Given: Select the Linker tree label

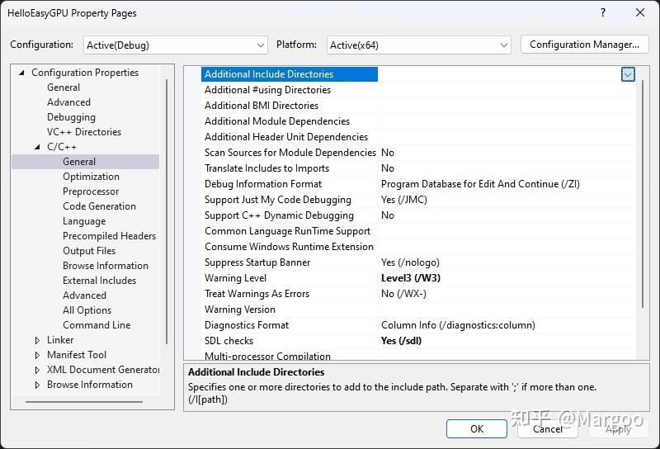Looking at the screenshot, I should (x=60, y=340).
